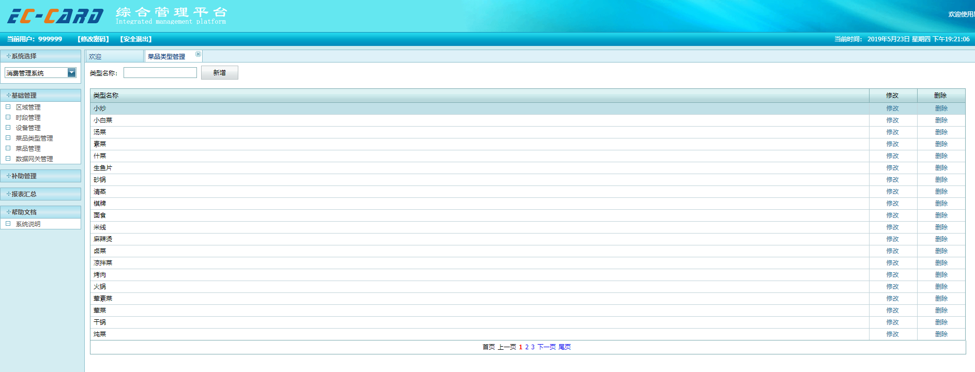Open 时段管理 in the sidebar
Image resolution: width=975 pixels, height=372 pixels.
28,117
